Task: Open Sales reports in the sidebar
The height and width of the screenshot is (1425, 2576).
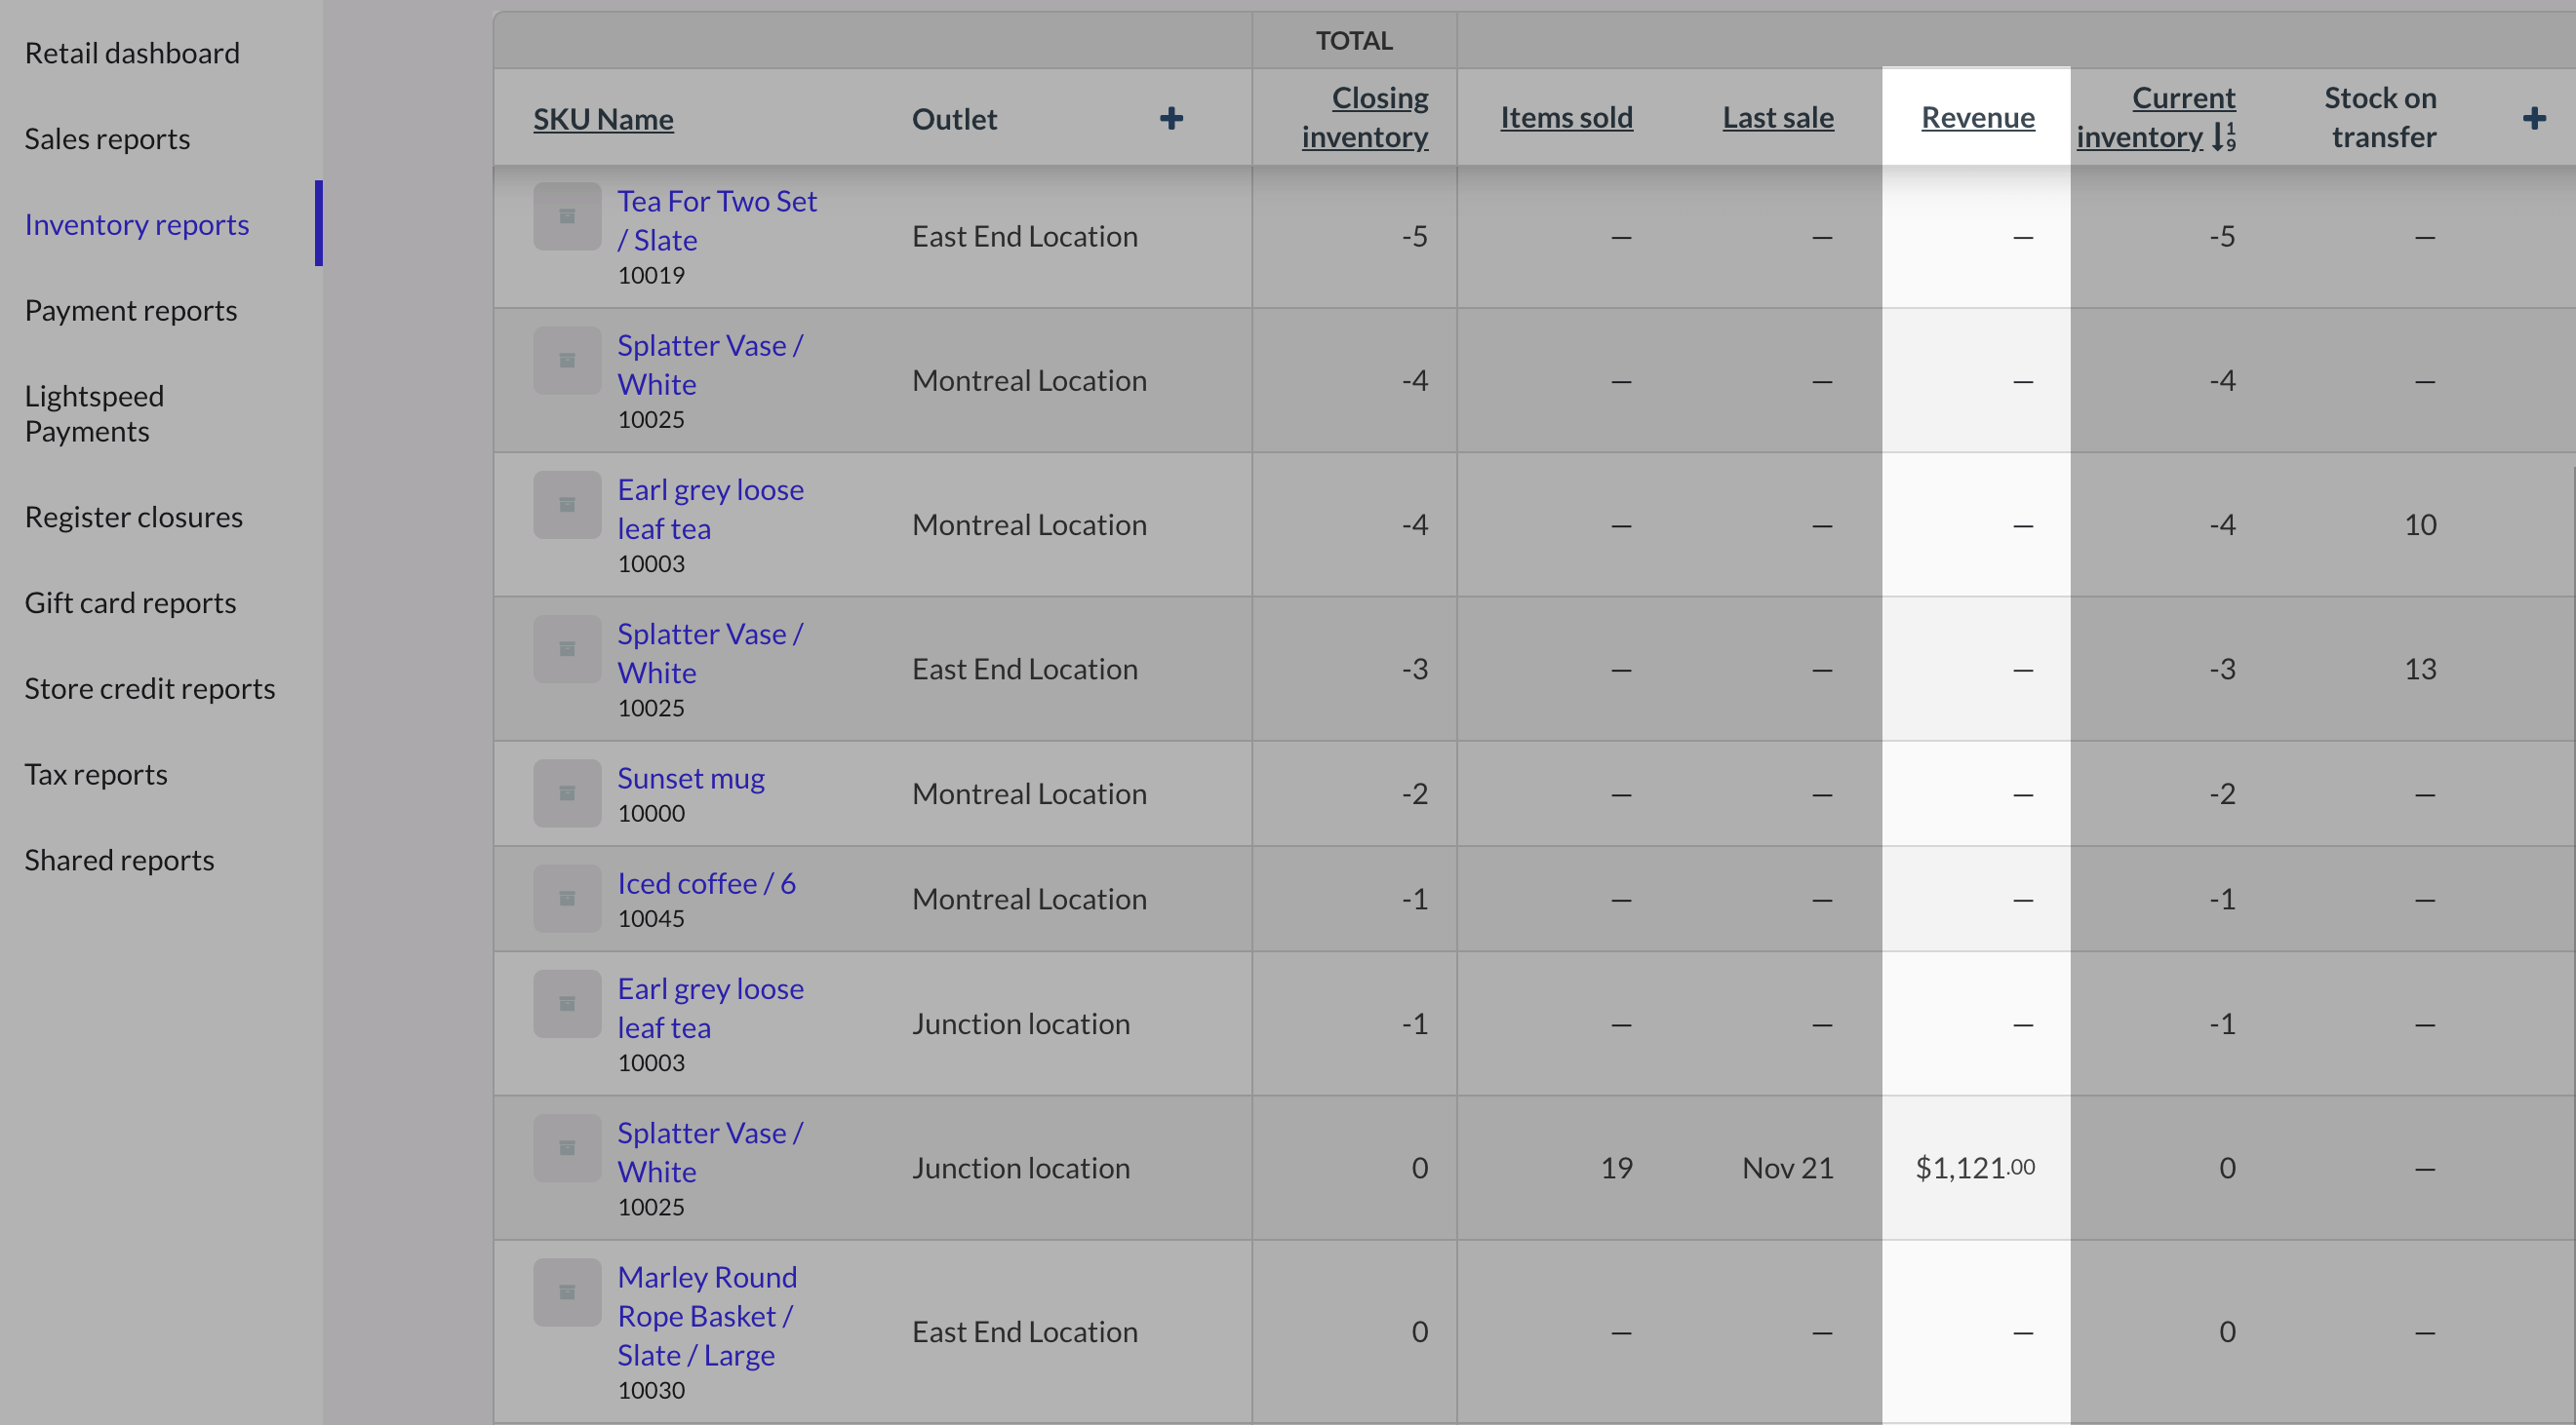Action: 107,139
